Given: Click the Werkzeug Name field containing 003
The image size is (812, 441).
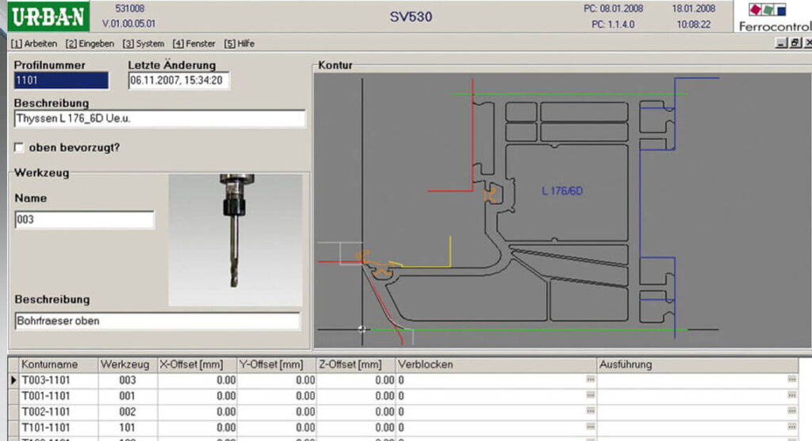Looking at the screenshot, I should pyautogui.click(x=84, y=220).
